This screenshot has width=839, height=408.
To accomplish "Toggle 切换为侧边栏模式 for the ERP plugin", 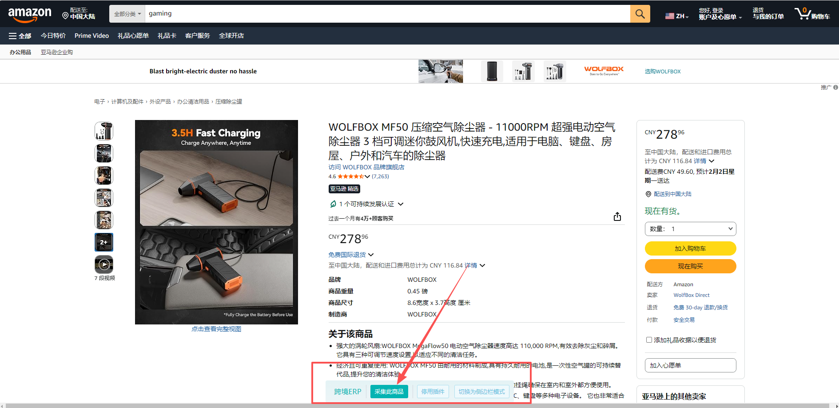I will pyautogui.click(x=481, y=392).
